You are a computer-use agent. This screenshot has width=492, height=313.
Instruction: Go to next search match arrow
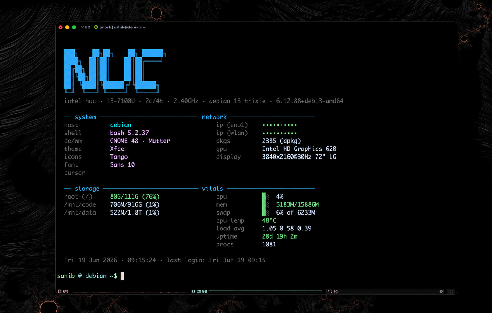pyautogui.click(x=453, y=291)
